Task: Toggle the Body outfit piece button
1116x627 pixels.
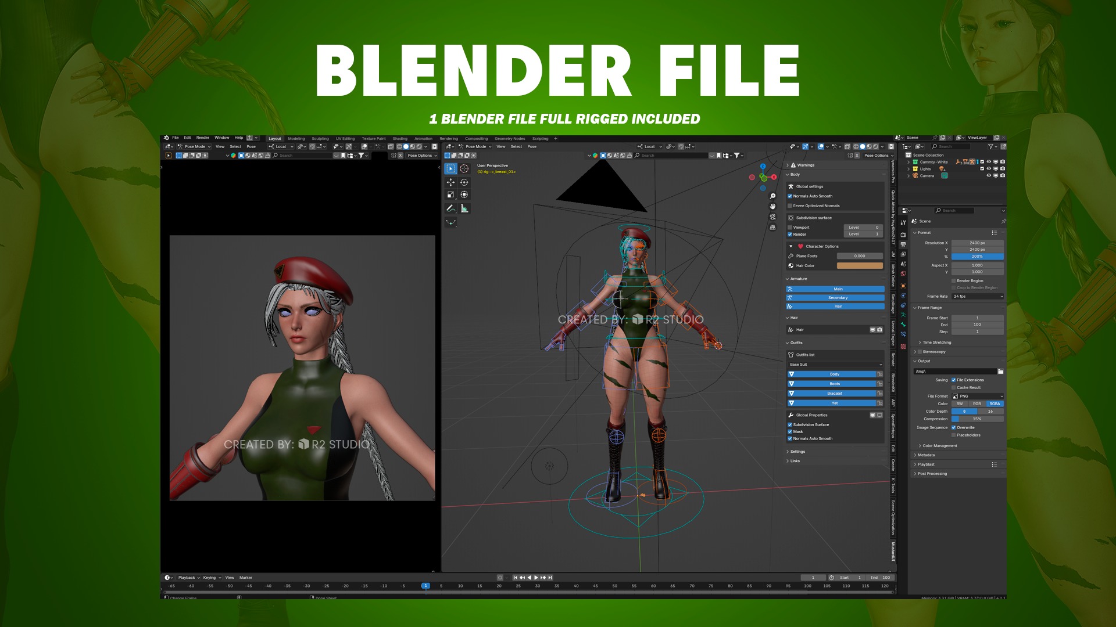Action: pyautogui.click(x=832, y=374)
